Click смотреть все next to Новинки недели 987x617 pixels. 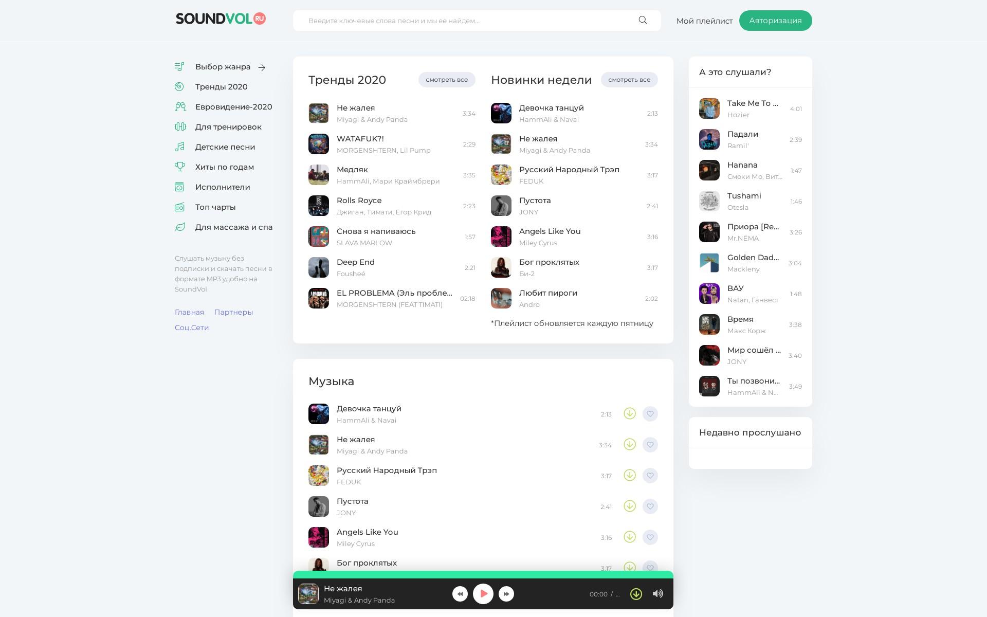pos(629,80)
